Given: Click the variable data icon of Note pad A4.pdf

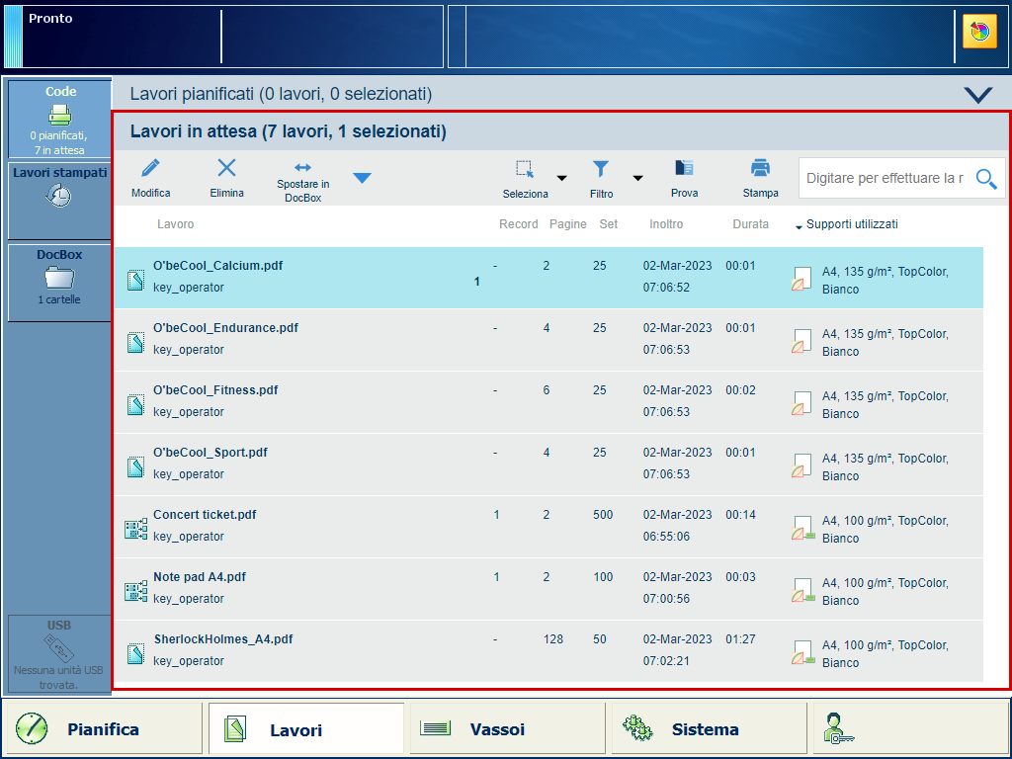Looking at the screenshot, I should pos(135,592).
